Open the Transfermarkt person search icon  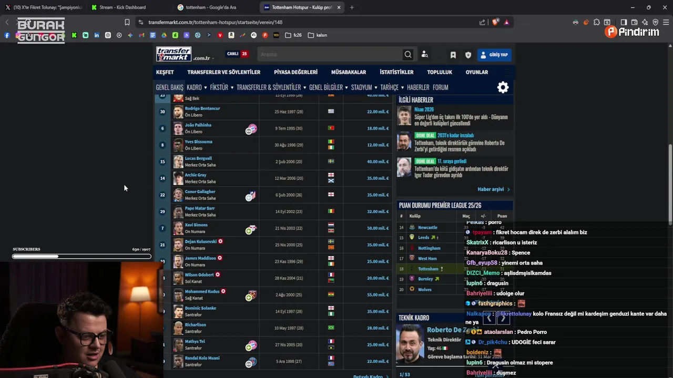425,55
